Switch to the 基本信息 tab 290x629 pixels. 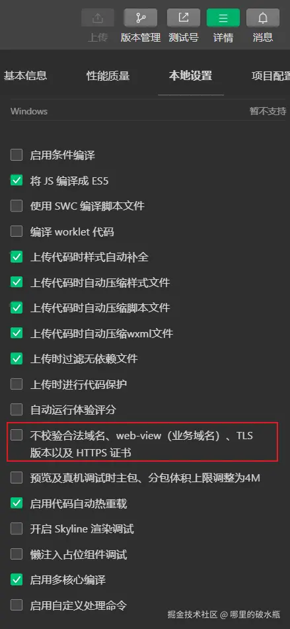25,75
